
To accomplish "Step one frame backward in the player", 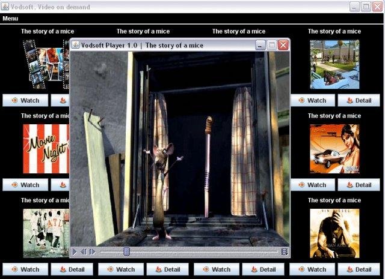I will (84, 252).
